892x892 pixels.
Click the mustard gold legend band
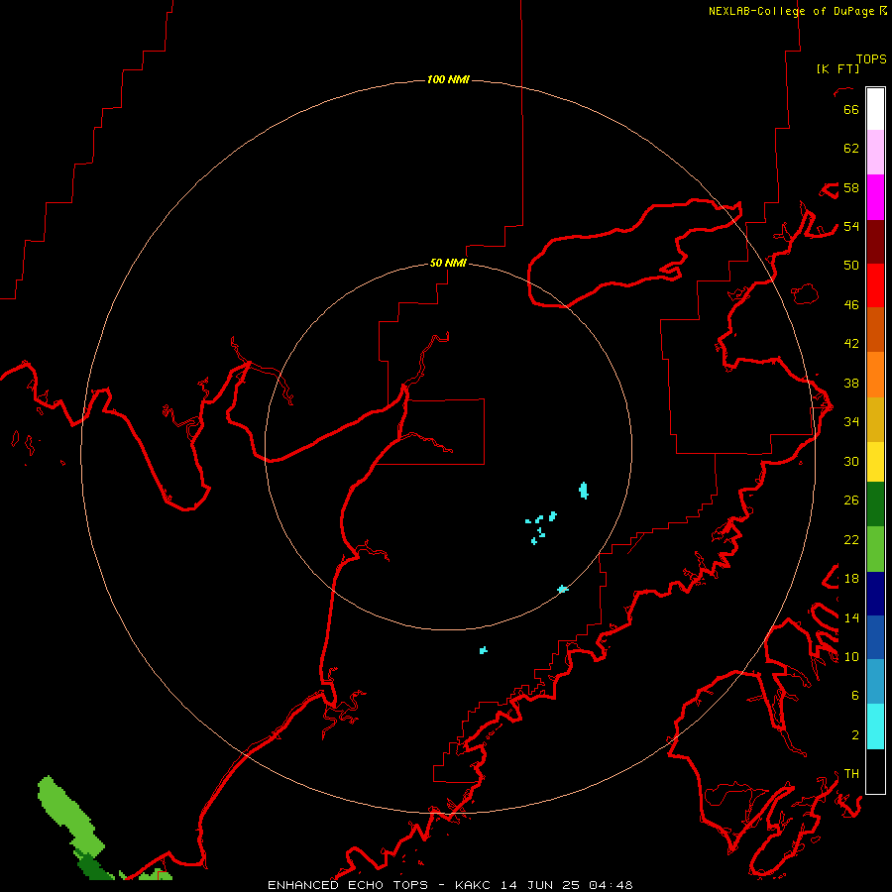[x=875, y=419]
